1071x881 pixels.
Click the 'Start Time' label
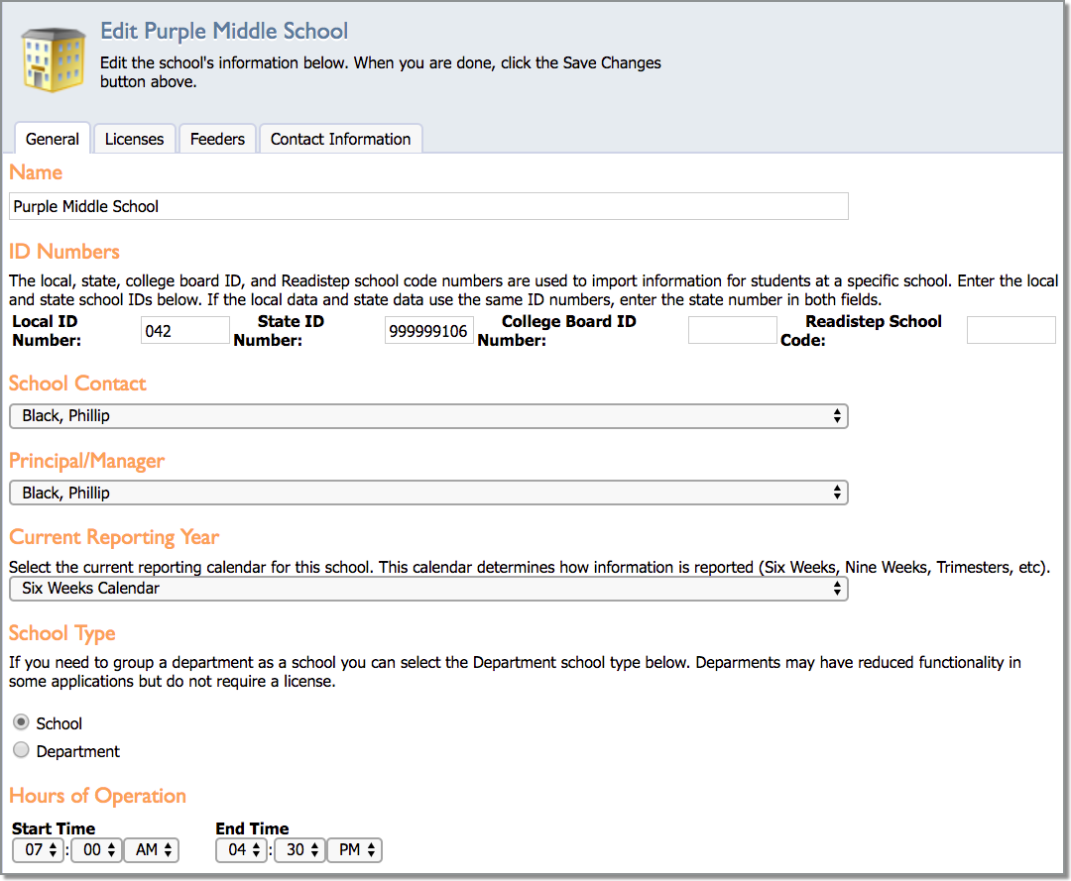click(54, 828)
